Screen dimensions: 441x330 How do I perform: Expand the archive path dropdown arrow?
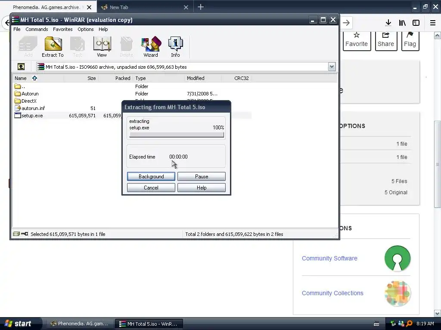point(332,67)
